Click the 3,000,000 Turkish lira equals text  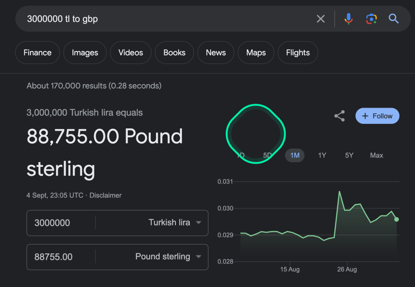click(x=85, y=113)
